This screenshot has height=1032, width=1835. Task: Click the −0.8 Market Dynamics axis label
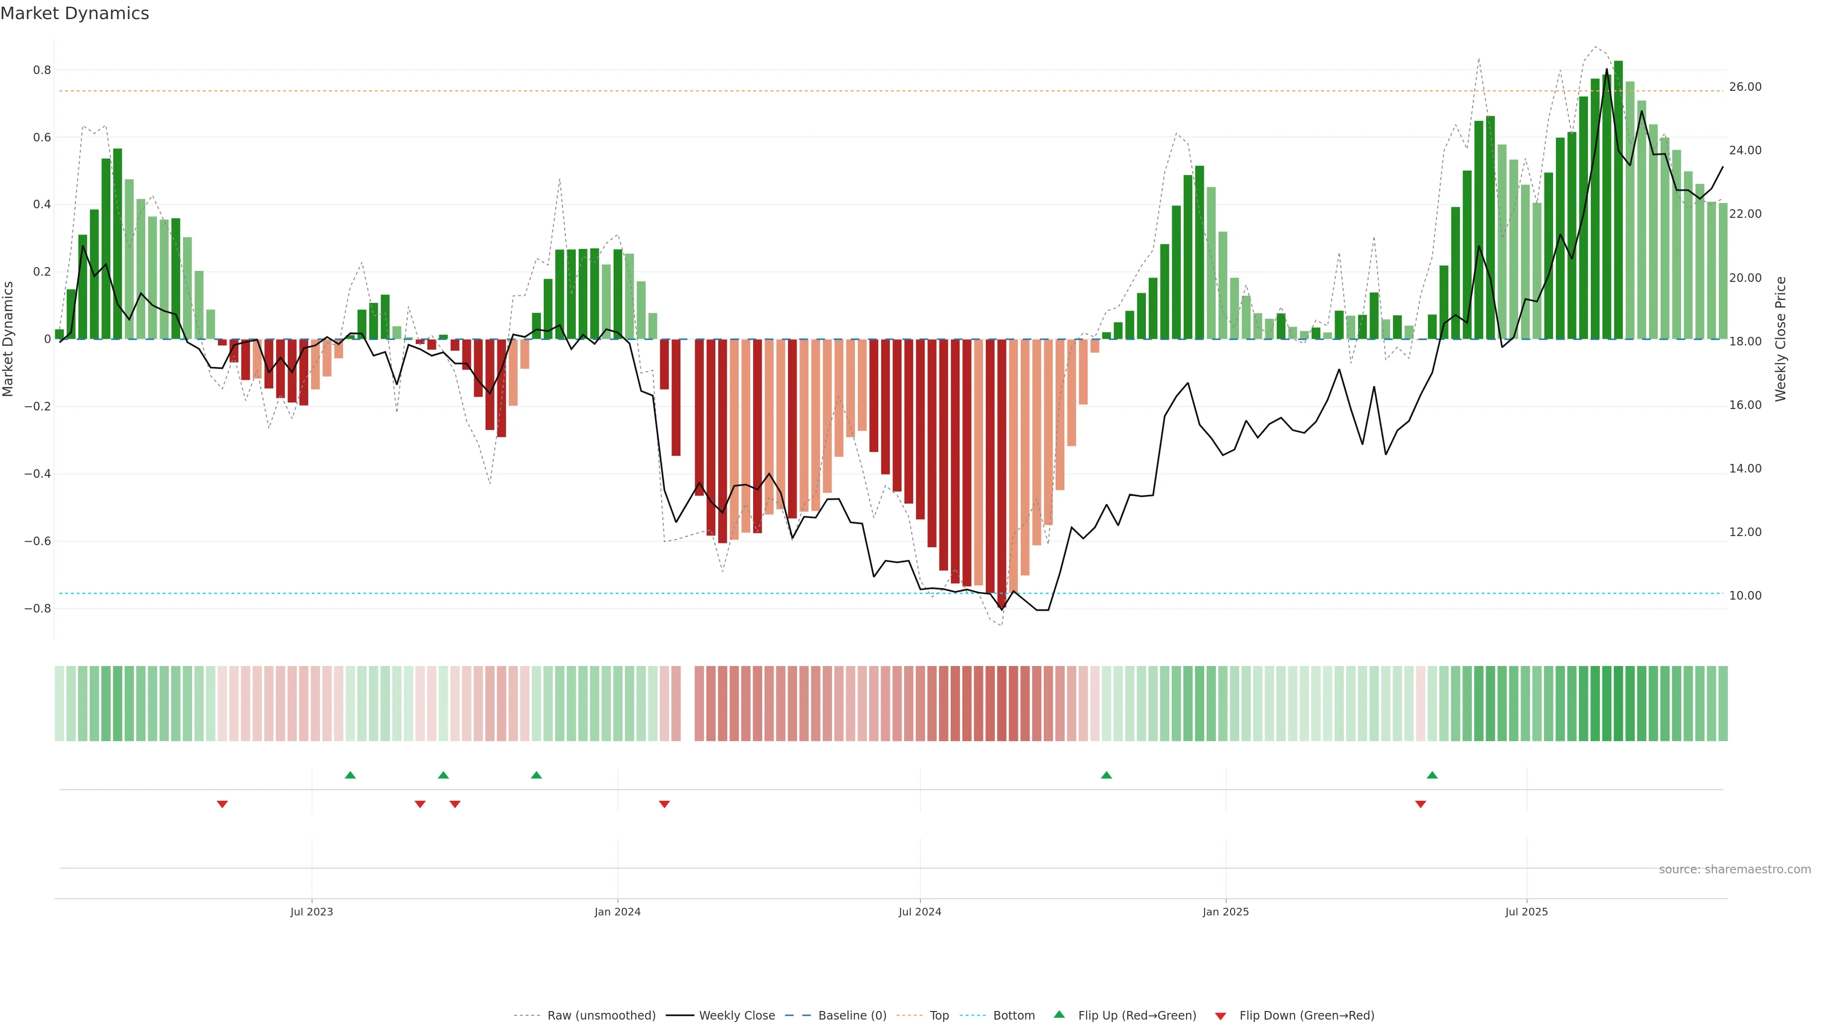(x=38, y=608)
